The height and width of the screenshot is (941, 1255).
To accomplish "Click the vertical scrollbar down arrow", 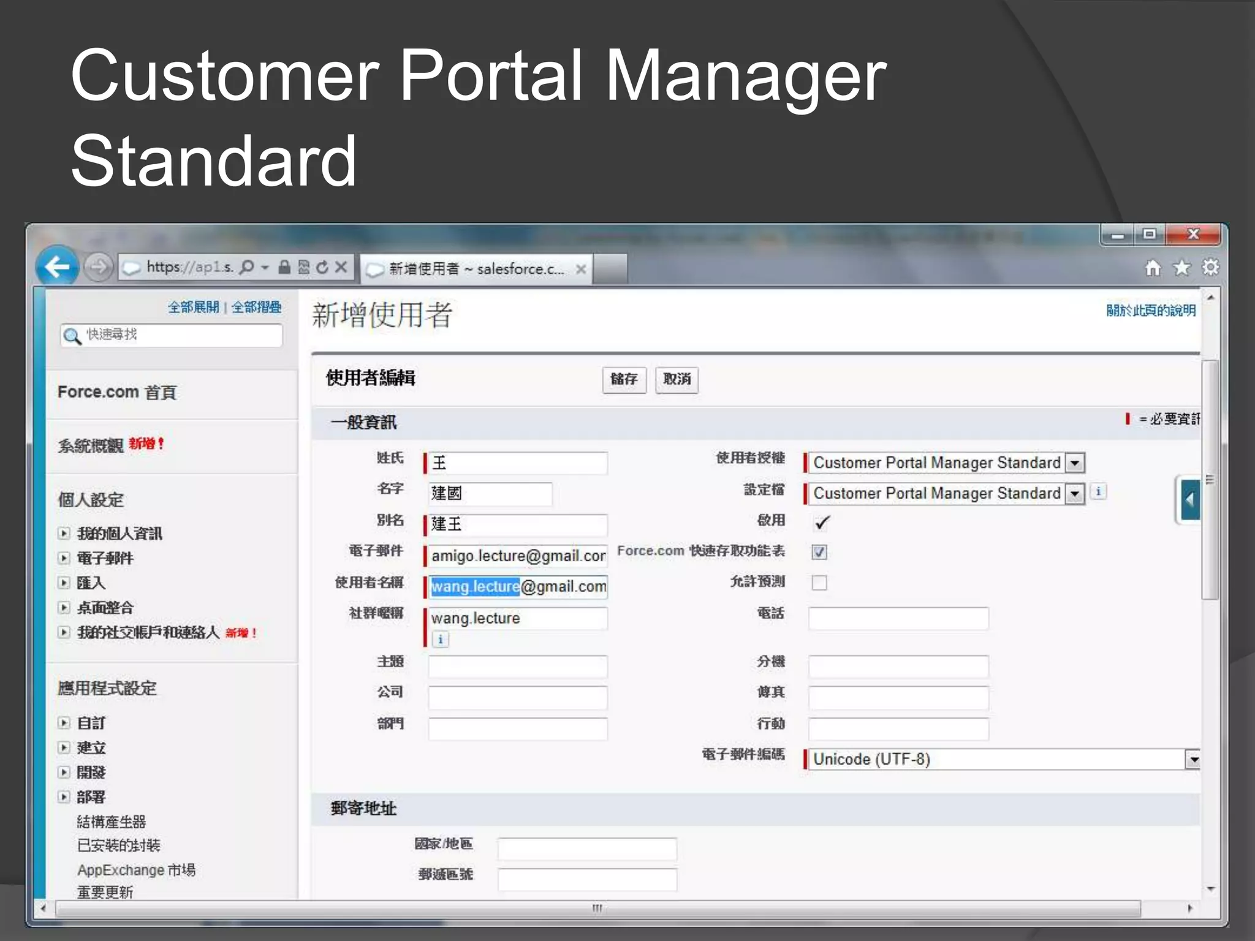I will [x=1210, y=889].
